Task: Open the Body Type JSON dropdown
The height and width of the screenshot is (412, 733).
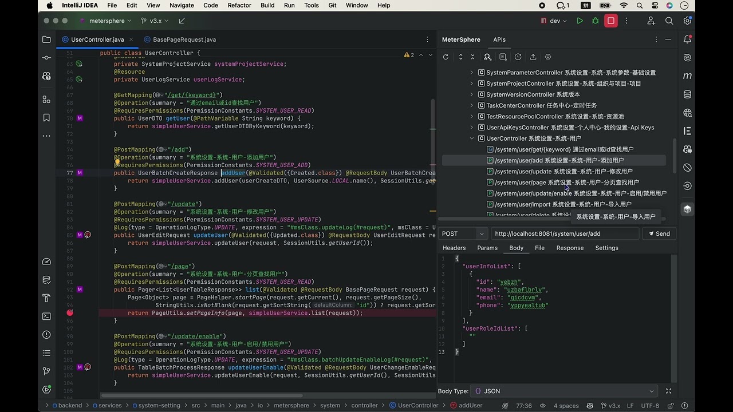Action: [x=563, y=391]
